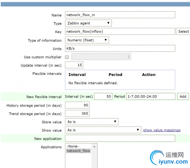Click the Update interval field showing 15
The width and height of the screenshot is (190, 168).
(x=74, y=65)
